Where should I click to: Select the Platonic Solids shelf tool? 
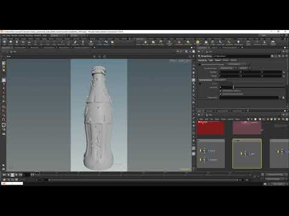91,43
